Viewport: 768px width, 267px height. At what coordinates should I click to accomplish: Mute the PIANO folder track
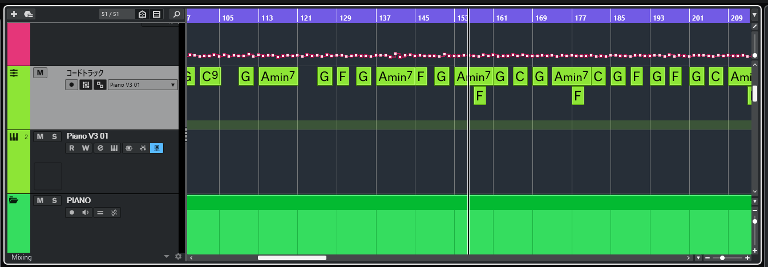pyautogui.click(x=40, y=200)
